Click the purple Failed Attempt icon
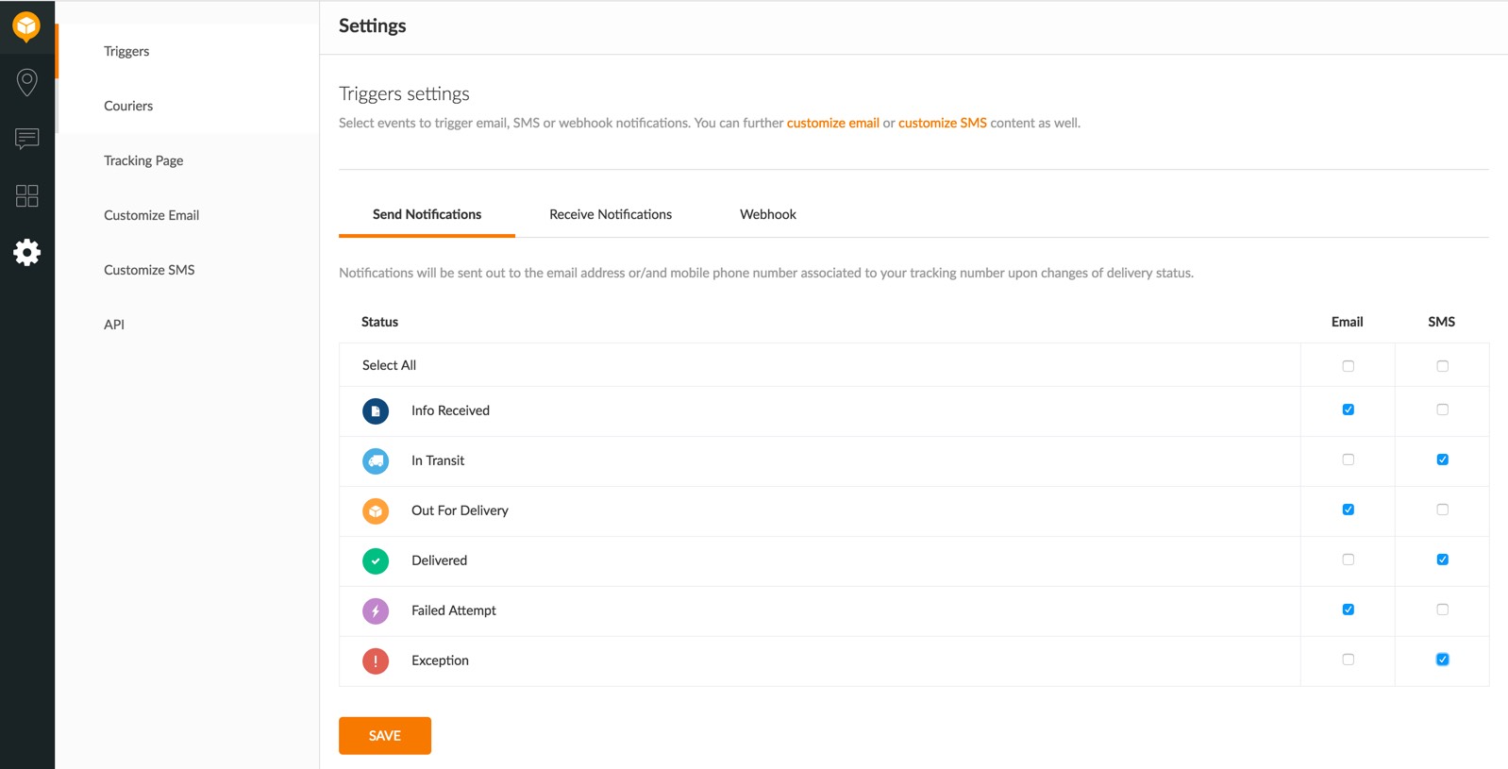Screen dimensions: 1508x769 376,611
